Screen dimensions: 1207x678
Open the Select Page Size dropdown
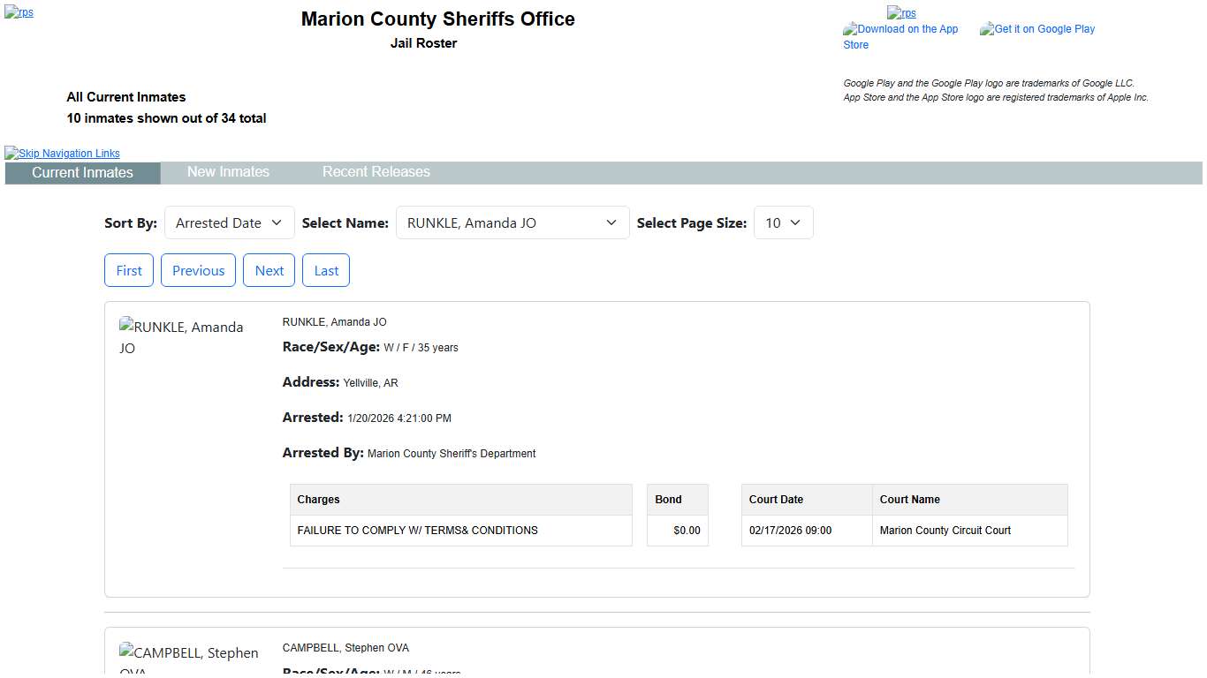pos(783,222)
